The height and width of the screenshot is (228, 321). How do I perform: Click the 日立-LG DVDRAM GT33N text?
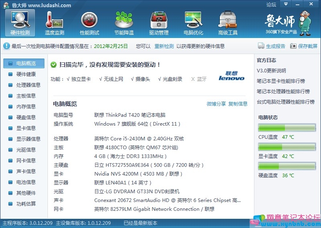point(137,192)
